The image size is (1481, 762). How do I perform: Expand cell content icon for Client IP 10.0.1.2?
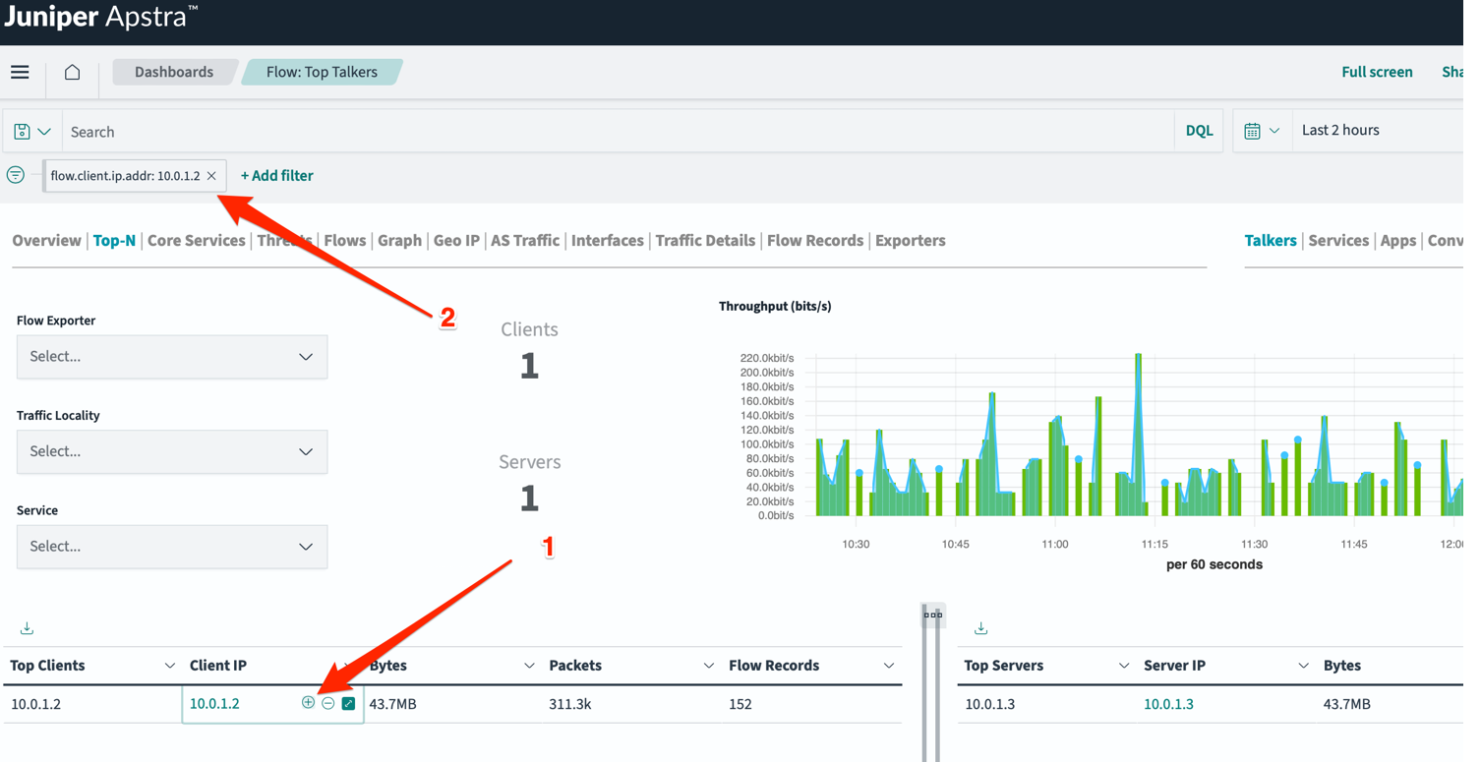coord(348,703)
